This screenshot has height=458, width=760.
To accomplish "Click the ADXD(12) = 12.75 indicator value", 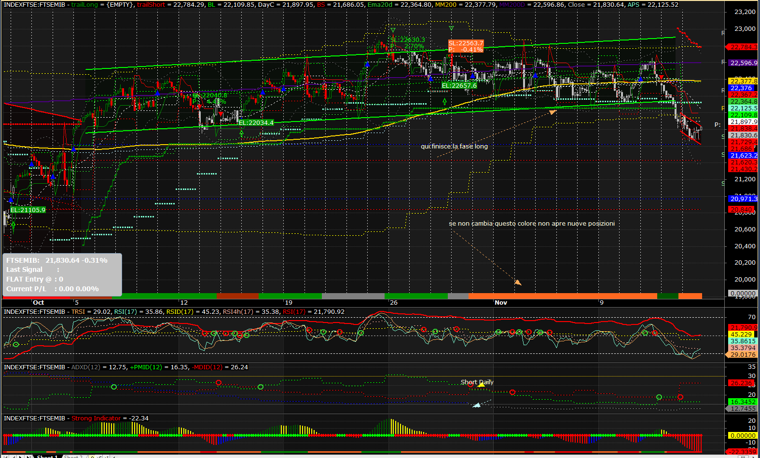I will tap(99, 367).
